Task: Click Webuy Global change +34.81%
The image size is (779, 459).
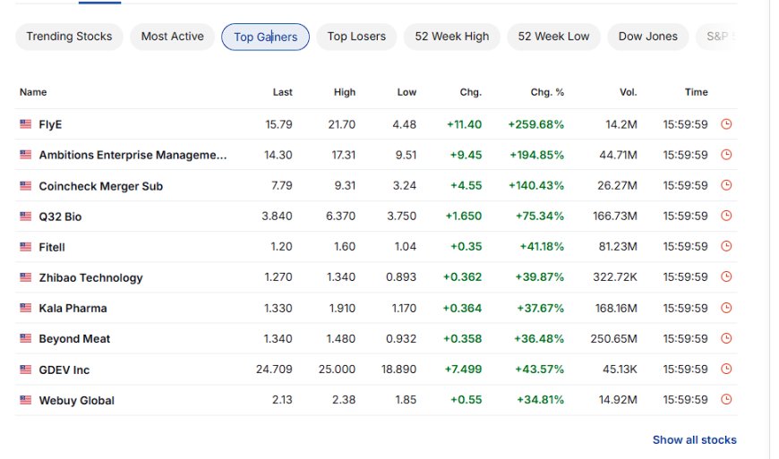Action: 540,400
